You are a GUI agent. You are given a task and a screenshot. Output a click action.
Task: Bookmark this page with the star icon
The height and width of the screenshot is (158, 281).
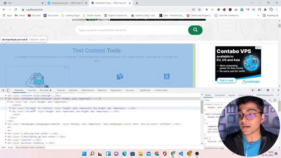point(199,10)
